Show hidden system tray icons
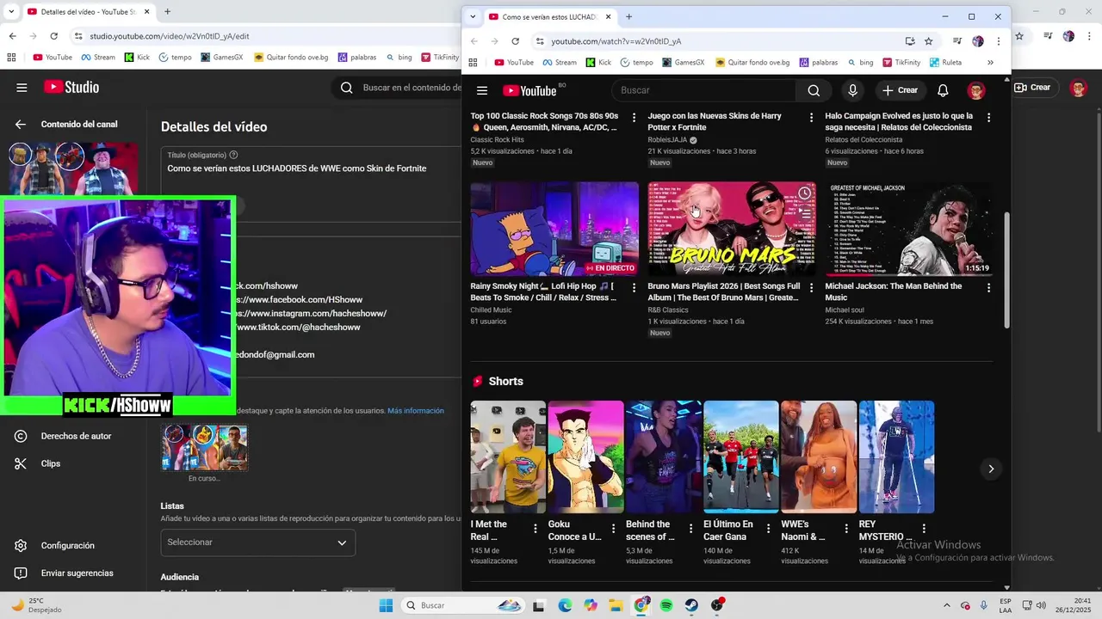Screen dimensions: 1102x619 pyautogui.click(x=947, y=605)
